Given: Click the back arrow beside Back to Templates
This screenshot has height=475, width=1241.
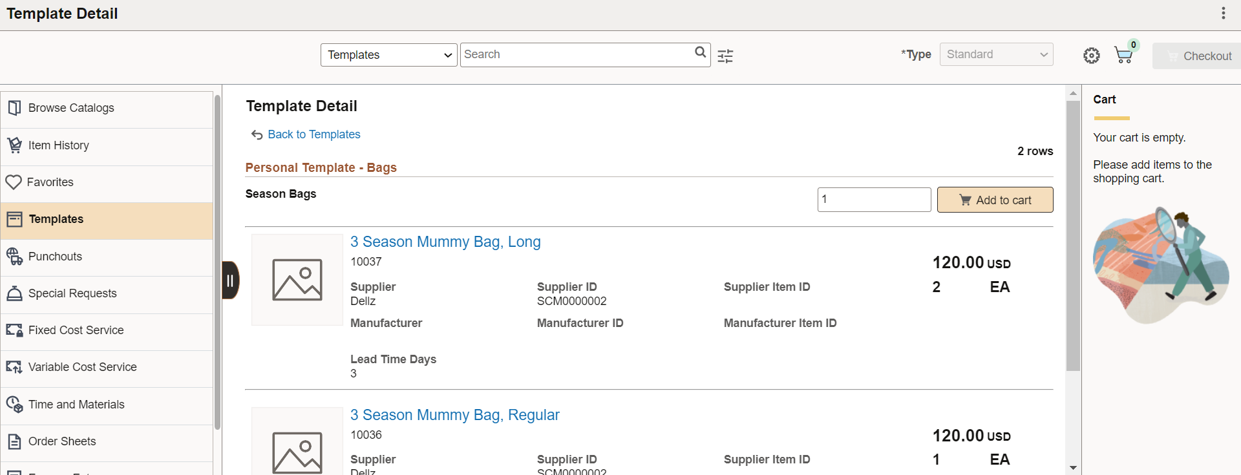Looking at the screenshot, I should pyautogui.click(x=257, y=134).
